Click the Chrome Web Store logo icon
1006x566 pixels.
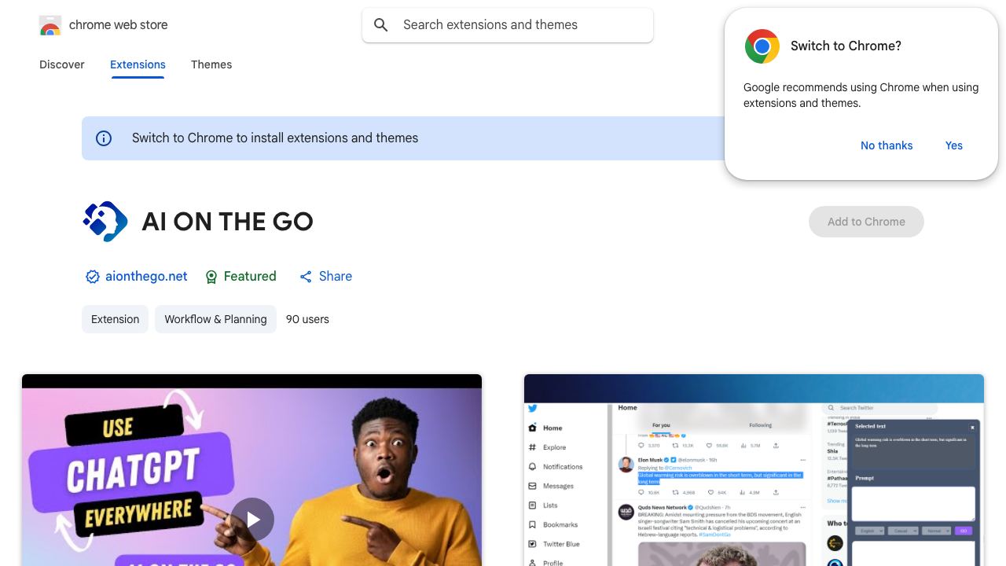pos(50,25)
